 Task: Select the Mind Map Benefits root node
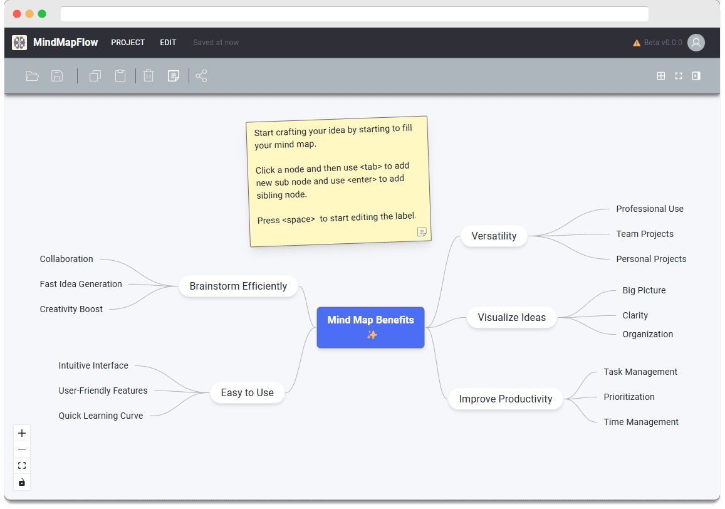pyautogui.click(x=370, y=327)
